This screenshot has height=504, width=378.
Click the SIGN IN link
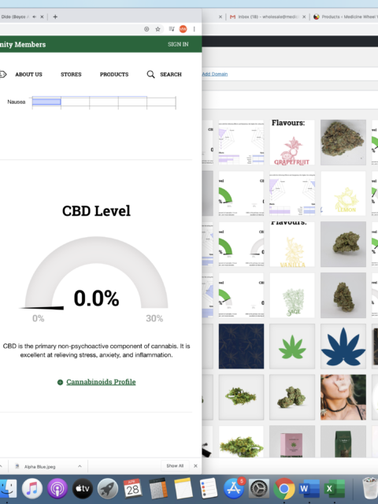(x=178, y=44)
